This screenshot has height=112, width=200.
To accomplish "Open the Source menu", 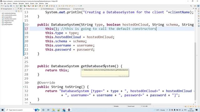I will tap(9, 3).
